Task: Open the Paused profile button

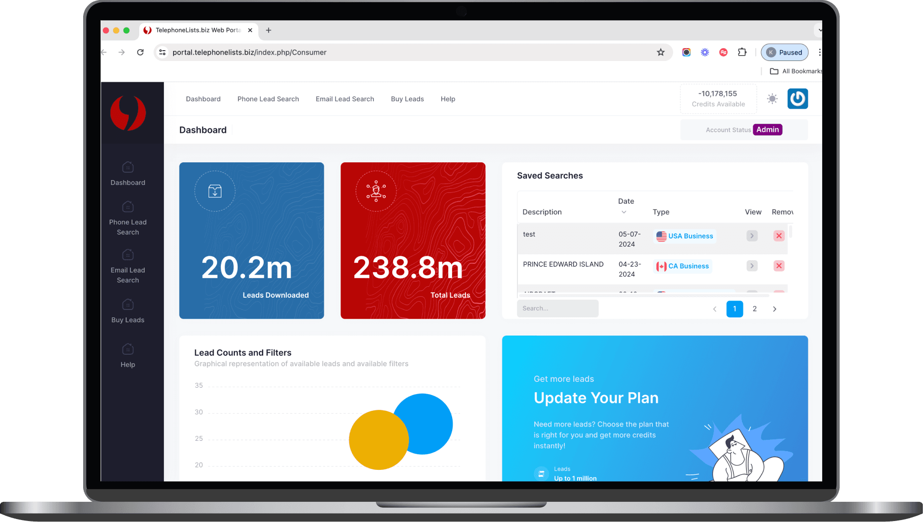Action: tap(785, 52)
